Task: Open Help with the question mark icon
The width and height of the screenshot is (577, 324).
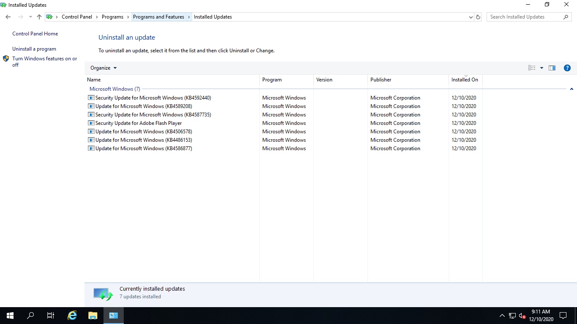Action: (567, 68)
